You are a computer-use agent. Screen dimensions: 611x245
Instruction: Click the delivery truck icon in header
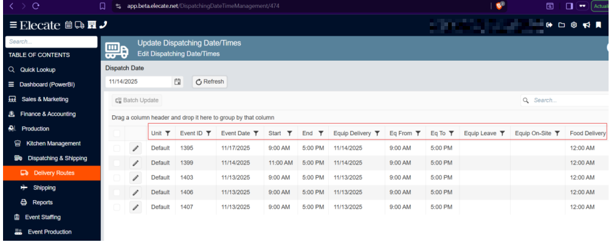pyautogui.click(x=79, y=25)
